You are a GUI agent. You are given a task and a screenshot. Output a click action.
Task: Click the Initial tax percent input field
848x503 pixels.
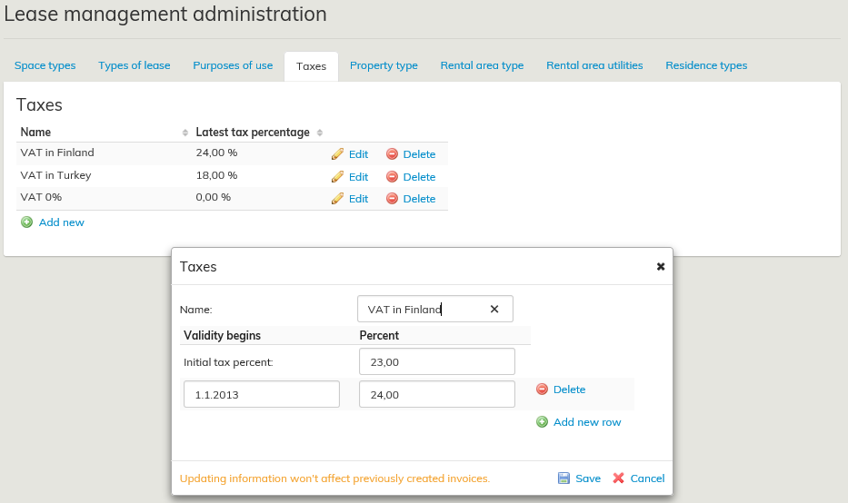pyautogui.click(x=437, y=361)
